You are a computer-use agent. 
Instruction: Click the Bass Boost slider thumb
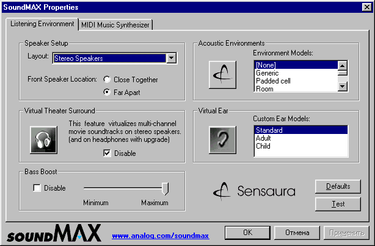pyautogui.click(x=166, y=189)
